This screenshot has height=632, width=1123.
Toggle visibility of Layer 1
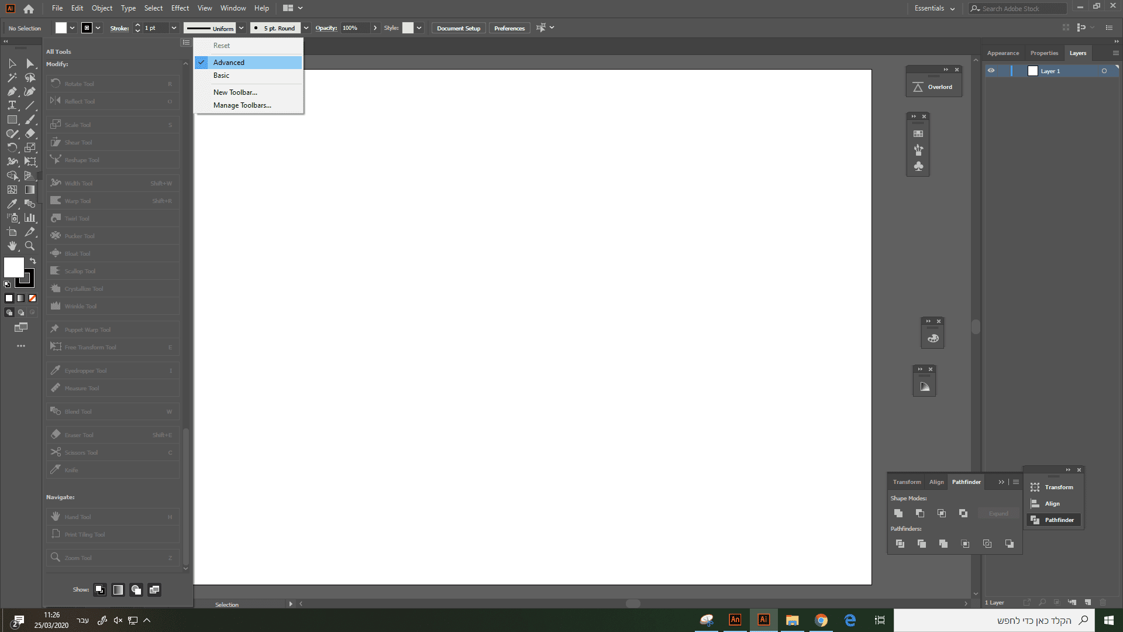coord(991,71)
